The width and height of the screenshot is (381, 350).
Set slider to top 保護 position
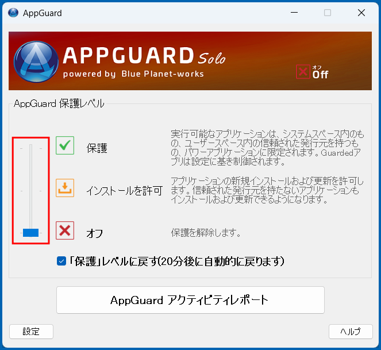30,148
